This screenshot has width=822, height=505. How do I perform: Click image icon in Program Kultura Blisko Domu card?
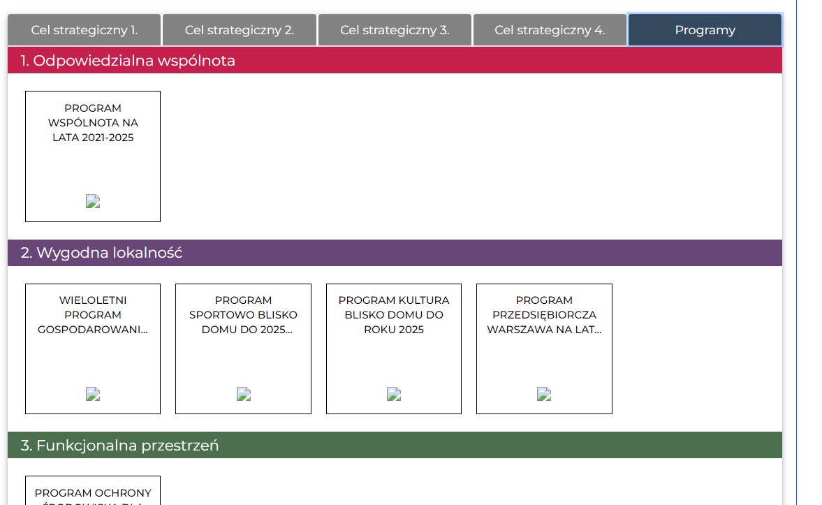pyautogui.click(x=394, y=394)
